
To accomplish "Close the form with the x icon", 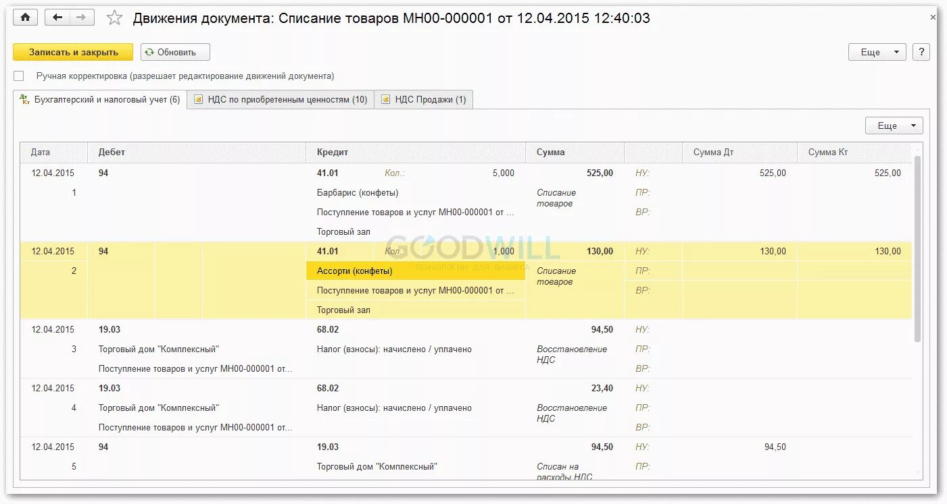I will pyautogui.click(x=933, y=18).
